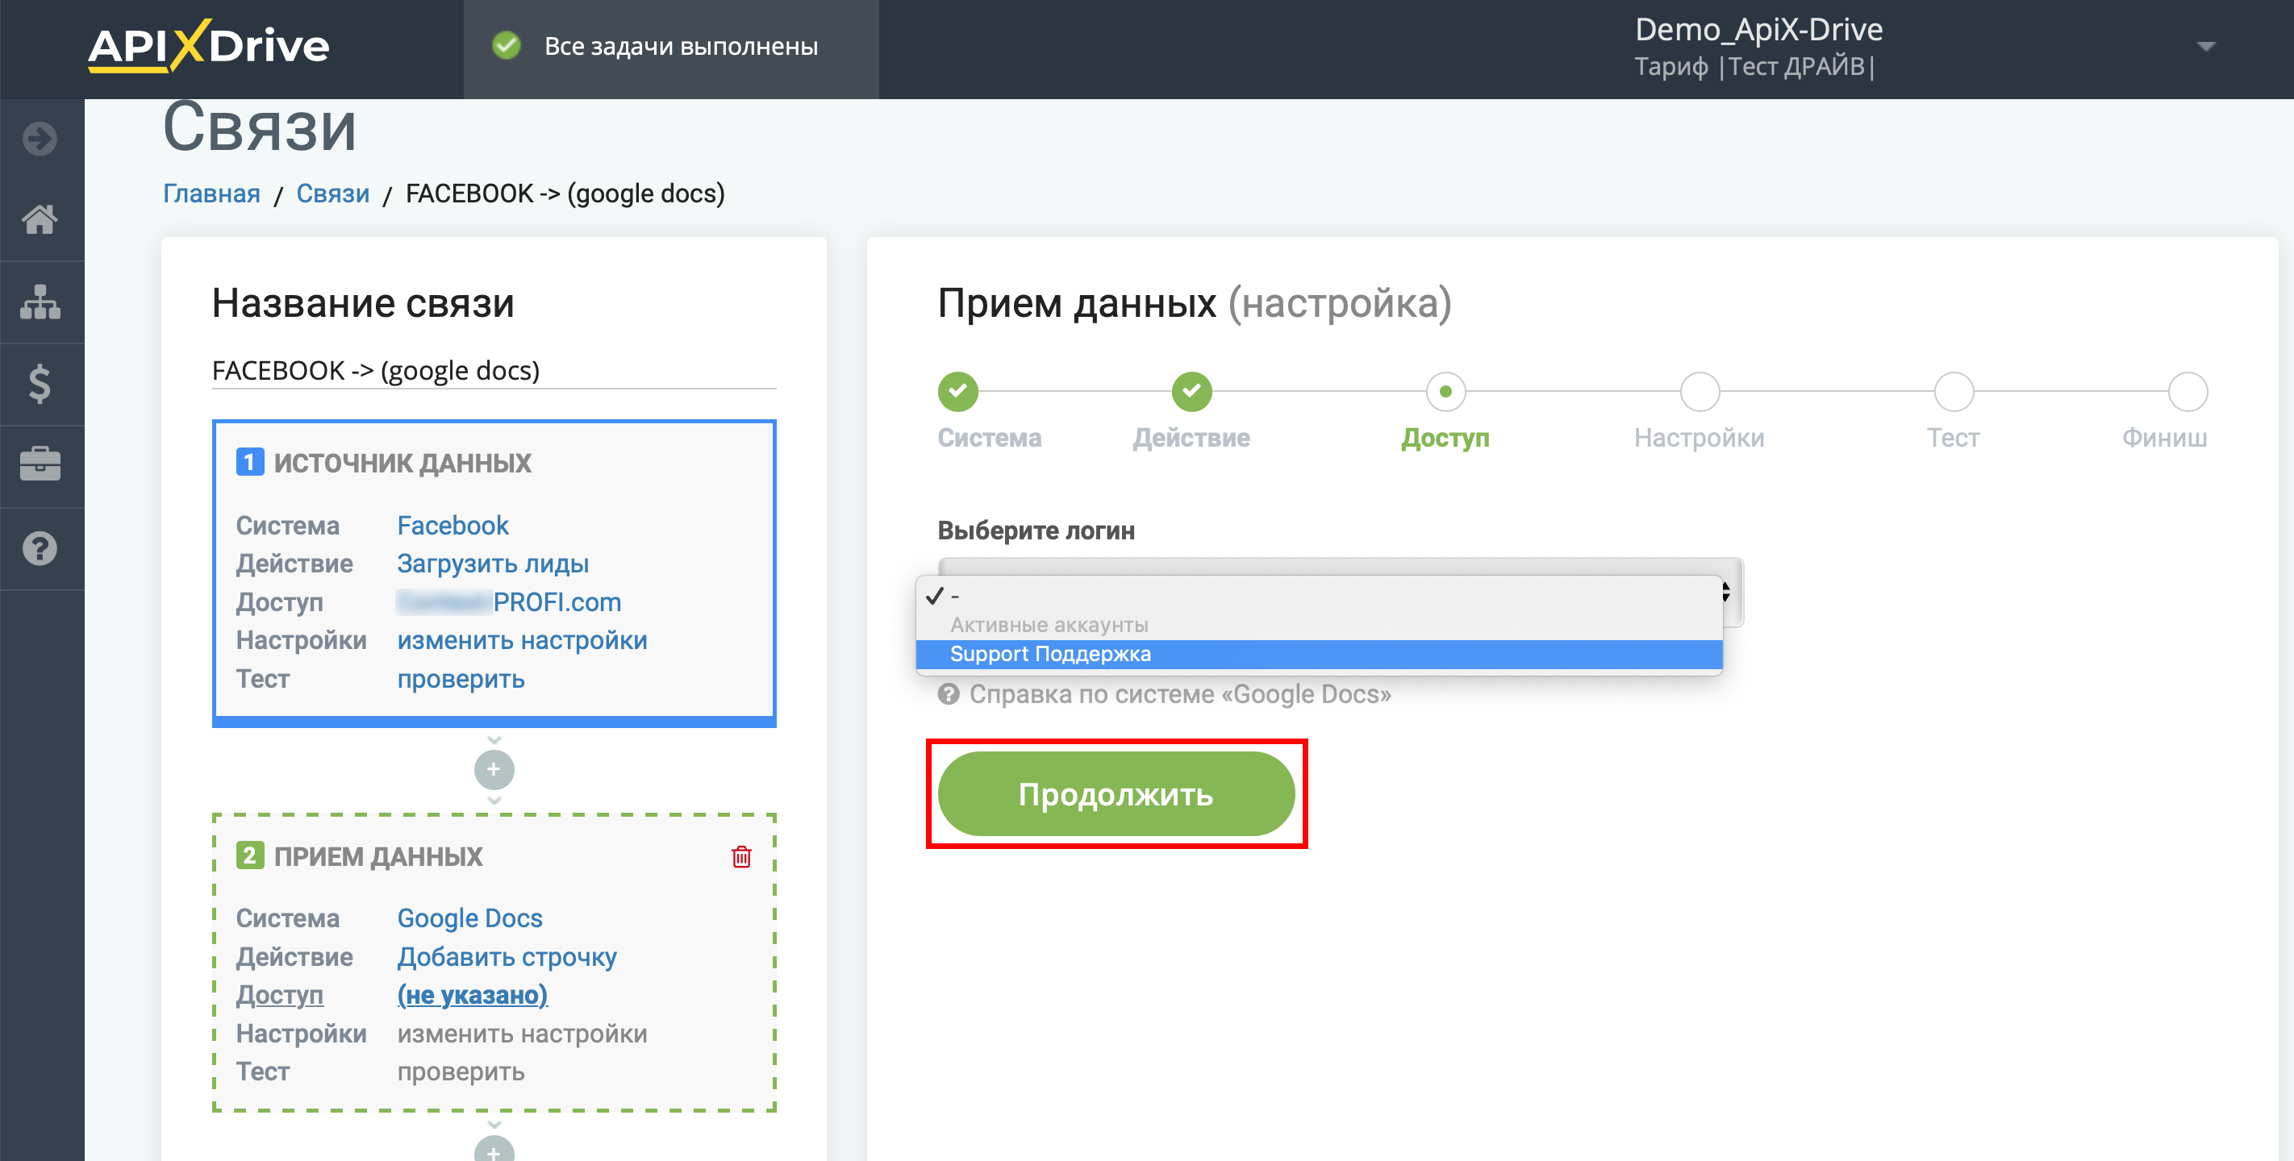Screen dimensions: 2294x1161
Task: Click the green all-tasks-done check icon
Action: click(507, 45)
